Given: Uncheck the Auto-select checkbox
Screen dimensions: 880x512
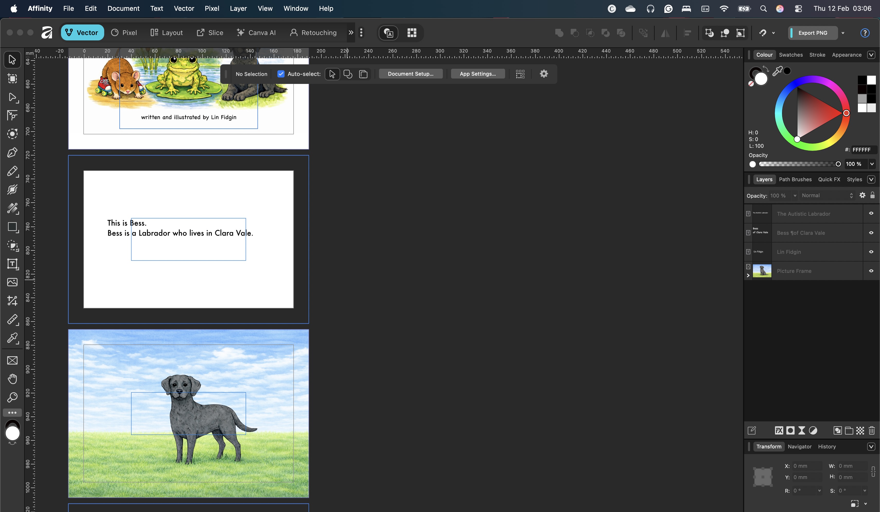Looking at the screenshot, I should point(281,74).
